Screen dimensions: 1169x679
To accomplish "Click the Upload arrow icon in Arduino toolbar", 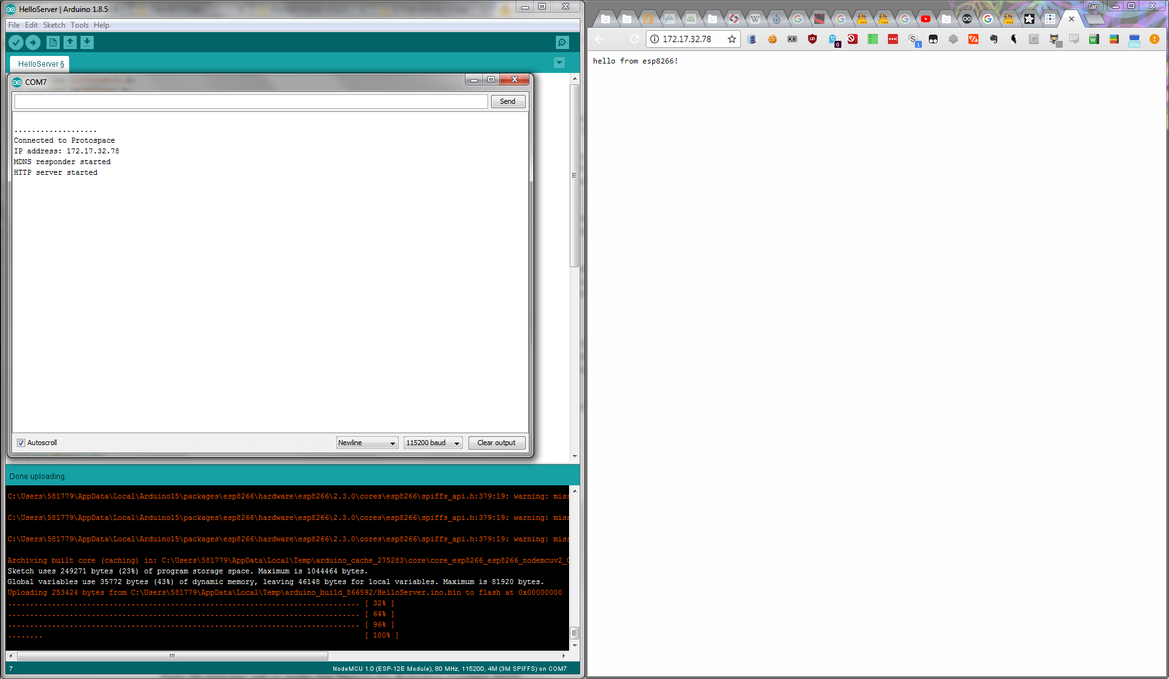I will 33,42.
